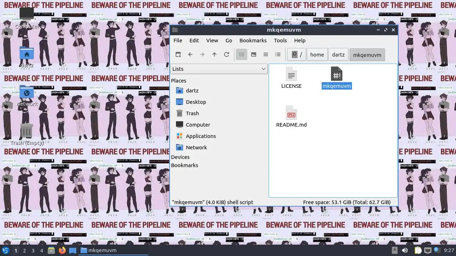
Task: Select the README.md markdown file icon
Action: tap(291, 113)
